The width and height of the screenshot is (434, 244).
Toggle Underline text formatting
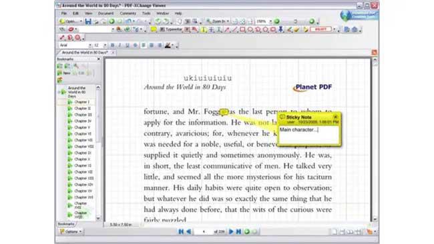(128, 45)
